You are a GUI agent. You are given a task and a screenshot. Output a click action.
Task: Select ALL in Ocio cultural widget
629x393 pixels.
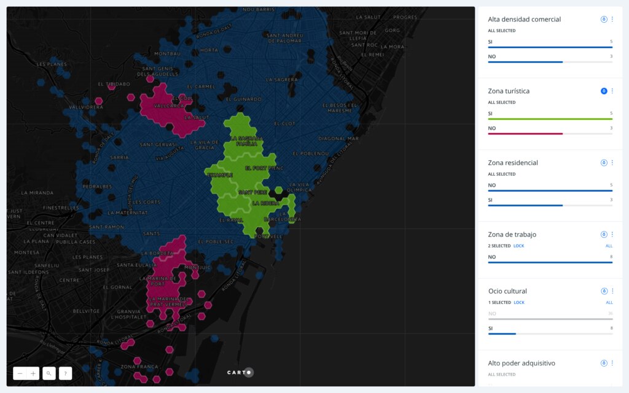pos(609,302)
